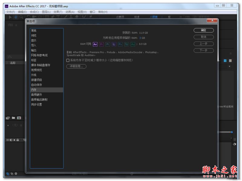Toggle layer switches pane at timeline bottom-left
The height and width of the screenshot is (181, 242).
[x=8, y=174]
